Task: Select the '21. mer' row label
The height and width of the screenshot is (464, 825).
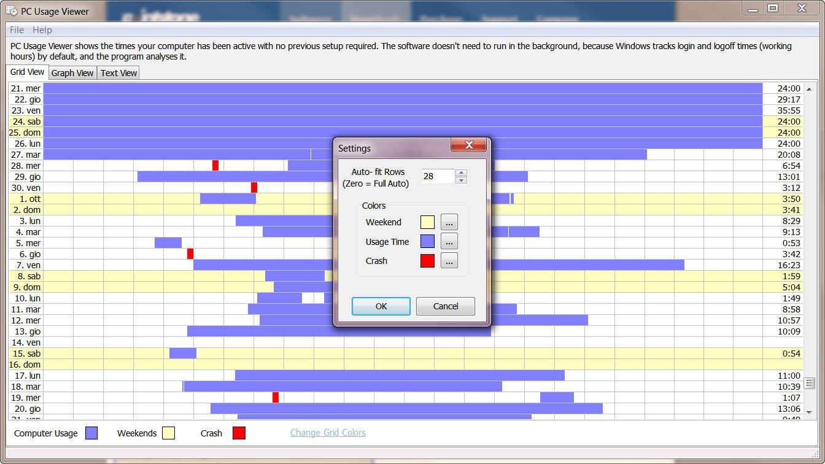Action: coord(26,88)
